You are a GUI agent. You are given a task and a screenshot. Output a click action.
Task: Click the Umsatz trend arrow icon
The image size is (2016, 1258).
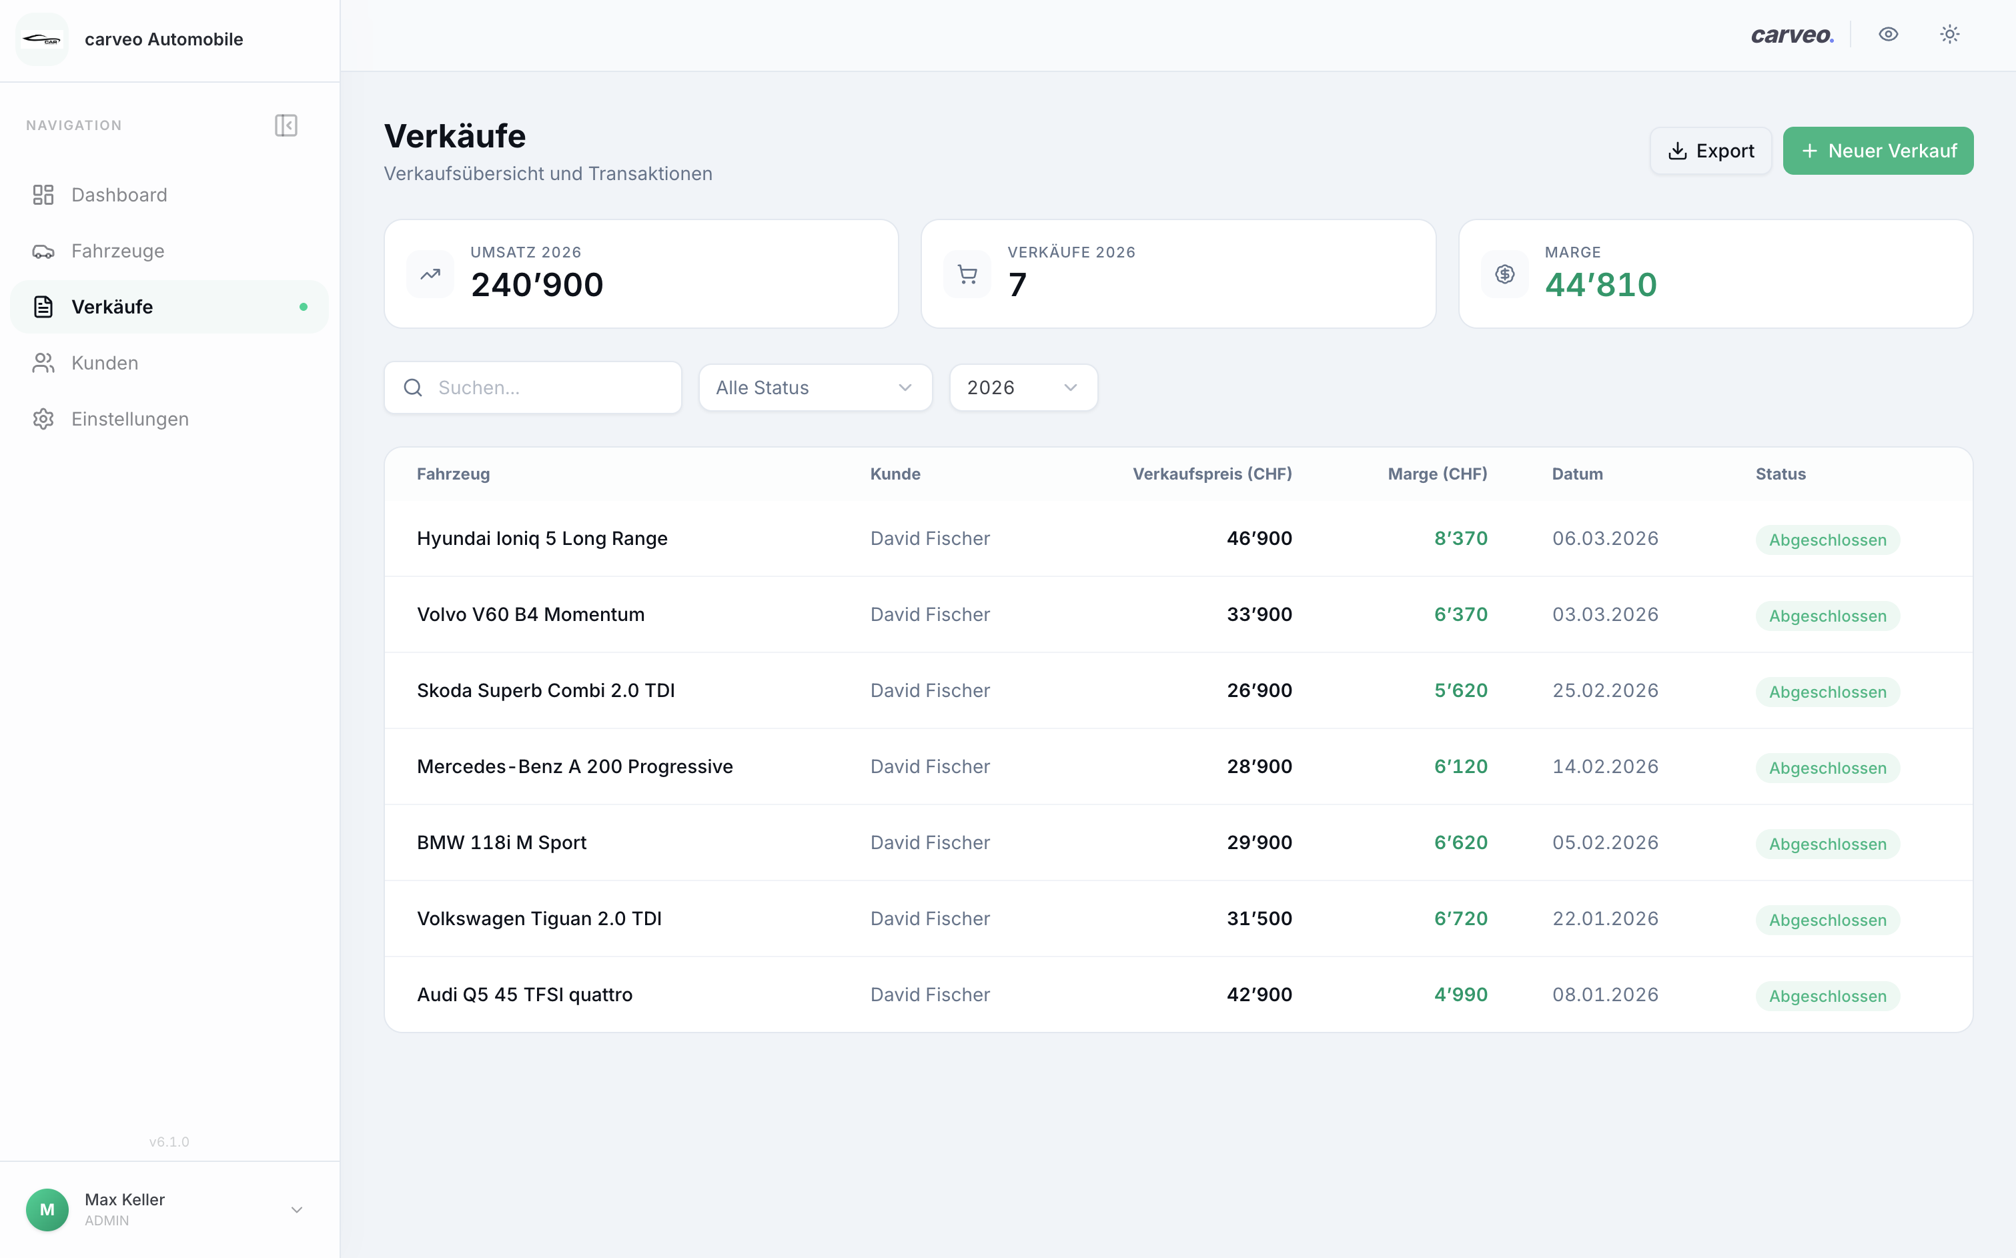tap(430, 273)
